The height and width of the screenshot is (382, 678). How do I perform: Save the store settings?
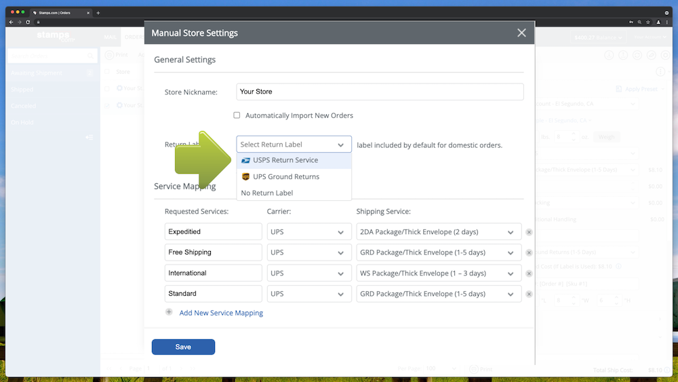click(x=183, y=347)
